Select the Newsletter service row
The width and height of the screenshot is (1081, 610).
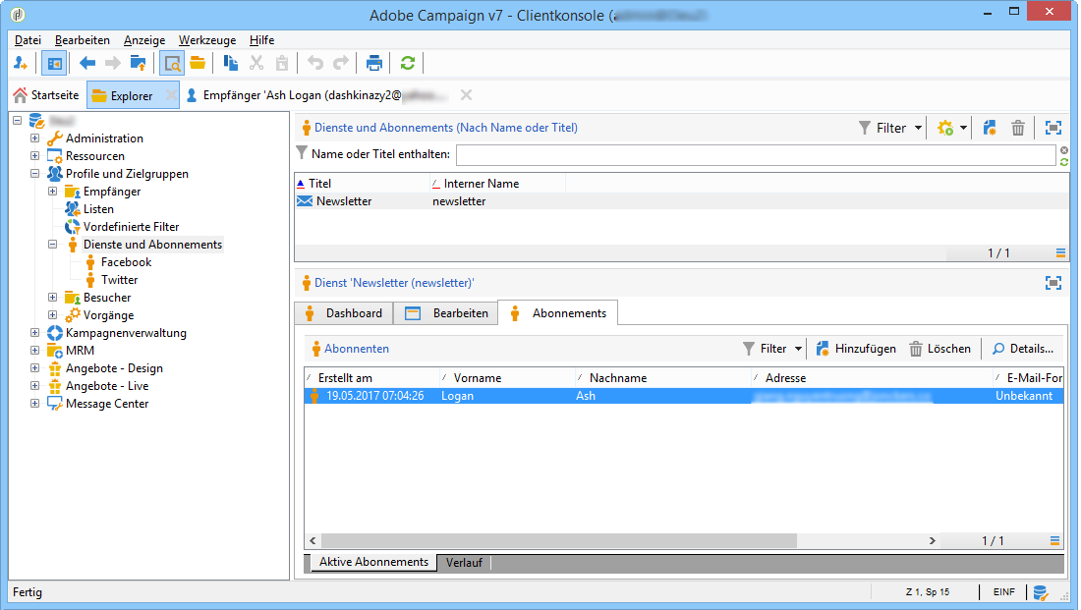click(x=682, y=201)
